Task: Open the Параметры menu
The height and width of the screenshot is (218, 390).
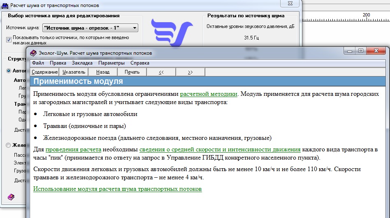Action: (111, 63)
